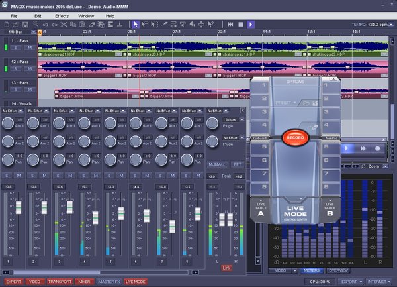Paste using the clipboard icon
Image resolution: width=397 pixels, height=287 pixels.
point(82,25)
